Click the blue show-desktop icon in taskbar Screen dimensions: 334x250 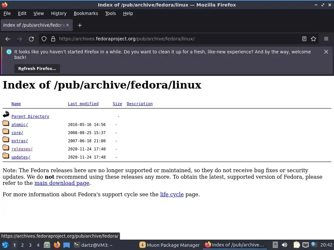click(x=67, y=245)
